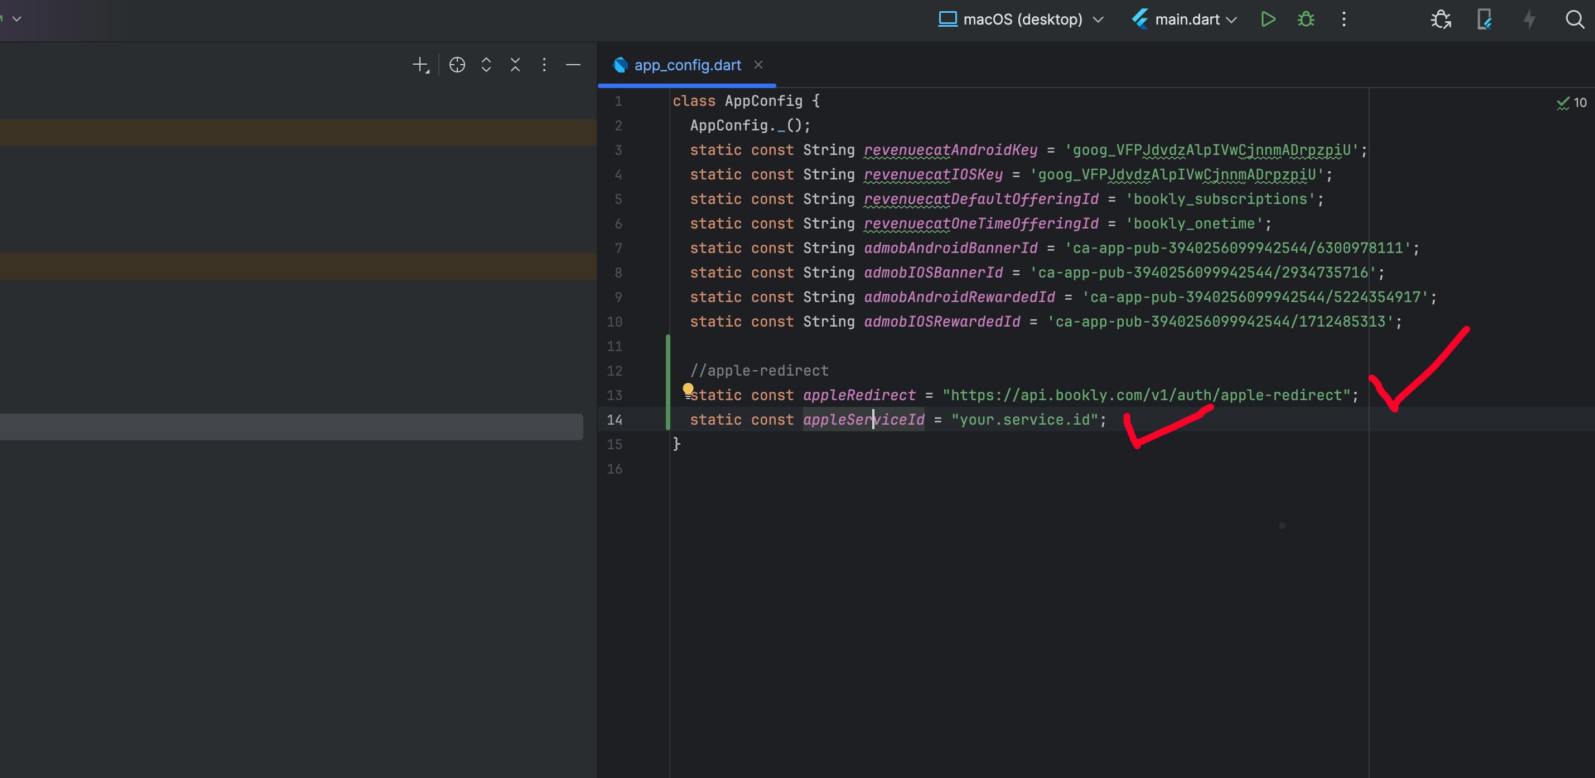Screen dimensions: 1595x778
Task: Open the more actions menu beside the debug button
Action: [x=1343, y=19]
